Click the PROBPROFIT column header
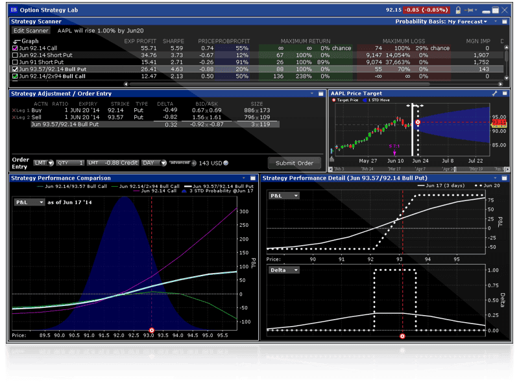This screenshot has width=519, height=389. click(x=232, y=41)
